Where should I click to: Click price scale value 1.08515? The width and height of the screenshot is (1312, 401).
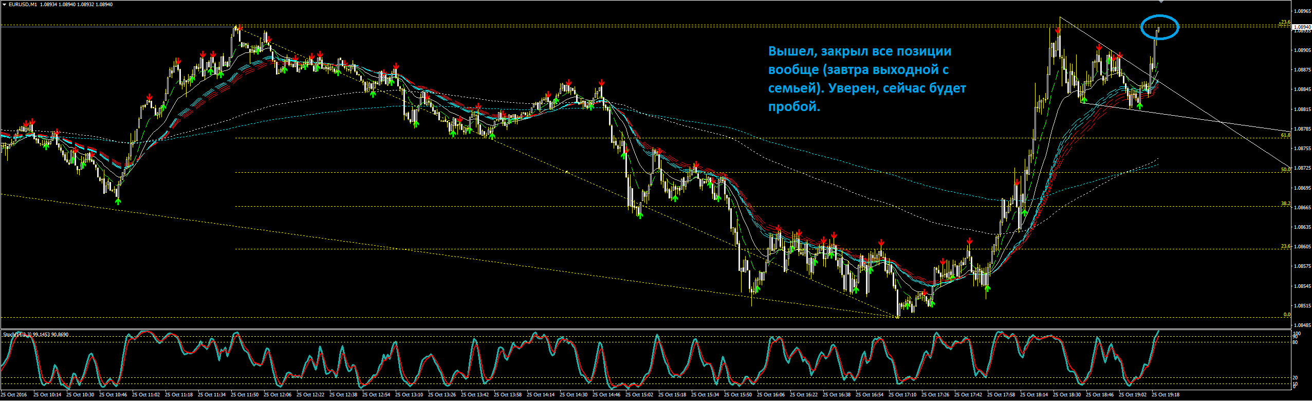click(1303, 306)
